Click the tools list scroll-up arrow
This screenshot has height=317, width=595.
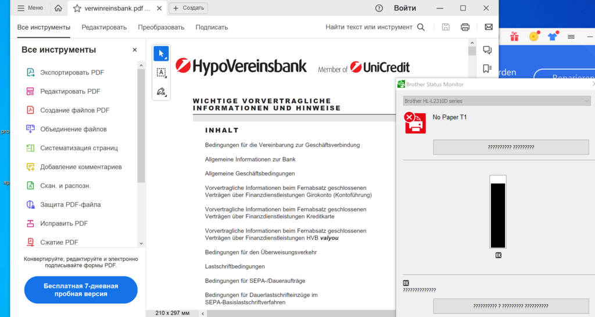pyautogui.click(x=141, y=66)
